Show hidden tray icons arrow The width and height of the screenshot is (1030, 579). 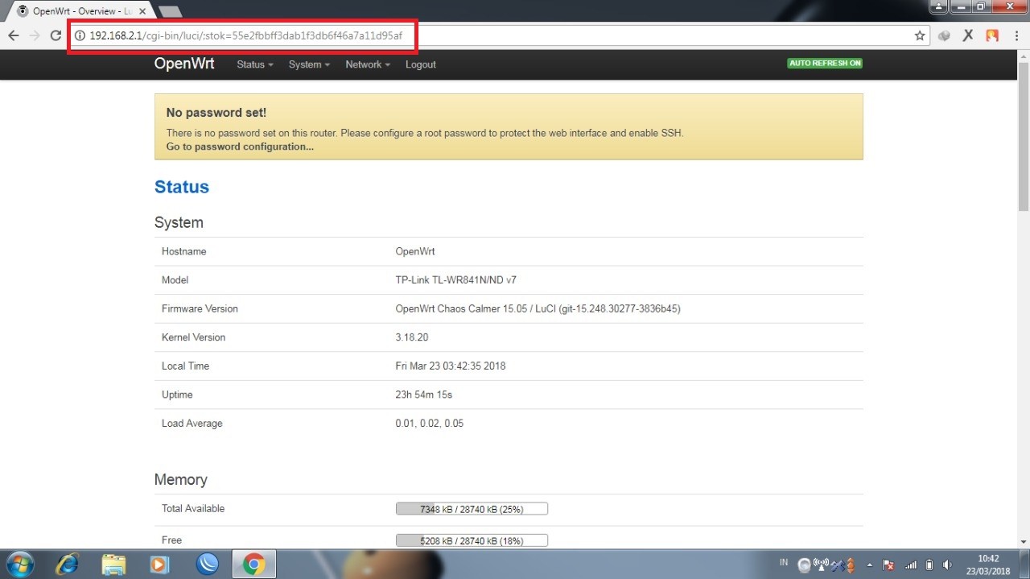[x=868, y=565]
